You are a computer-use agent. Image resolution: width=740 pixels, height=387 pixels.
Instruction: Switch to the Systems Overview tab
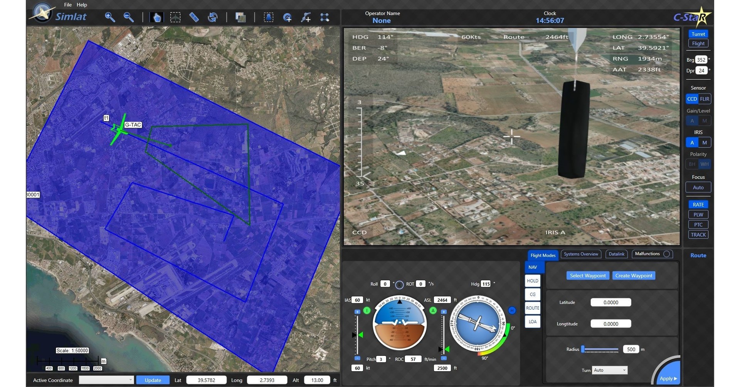[x=581, y=254]
